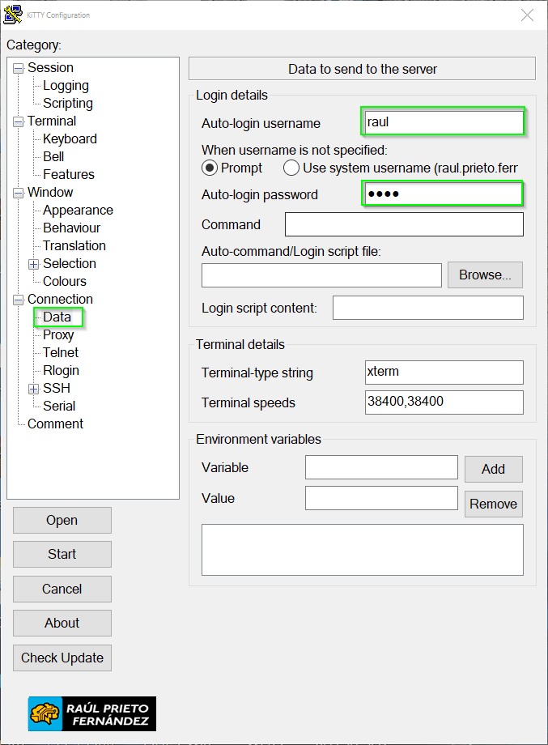The width and height of the screenshot is (548, 745).
Task: Select the Colours category in the tree
Action: tap(65, 281)
